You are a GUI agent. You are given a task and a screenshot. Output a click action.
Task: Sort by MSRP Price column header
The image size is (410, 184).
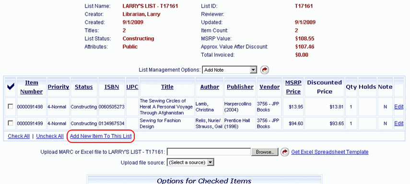pyautogui.click(x=293, y=87)
